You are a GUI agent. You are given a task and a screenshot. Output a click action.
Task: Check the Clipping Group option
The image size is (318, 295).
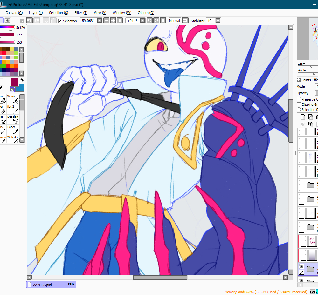click(298, 104)
